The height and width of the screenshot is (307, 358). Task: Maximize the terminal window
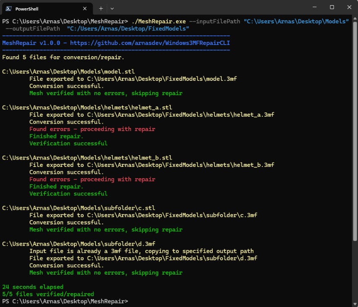point(332,7)
